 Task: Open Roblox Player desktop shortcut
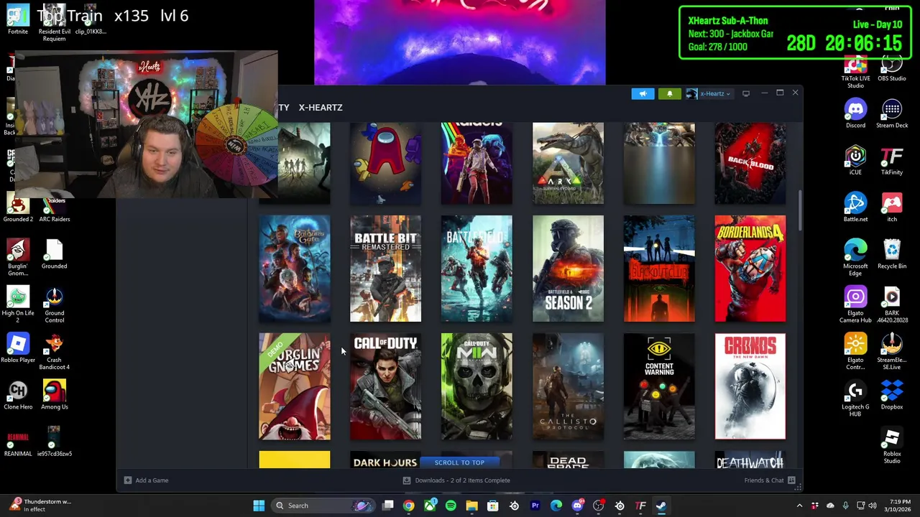(18, 348)
